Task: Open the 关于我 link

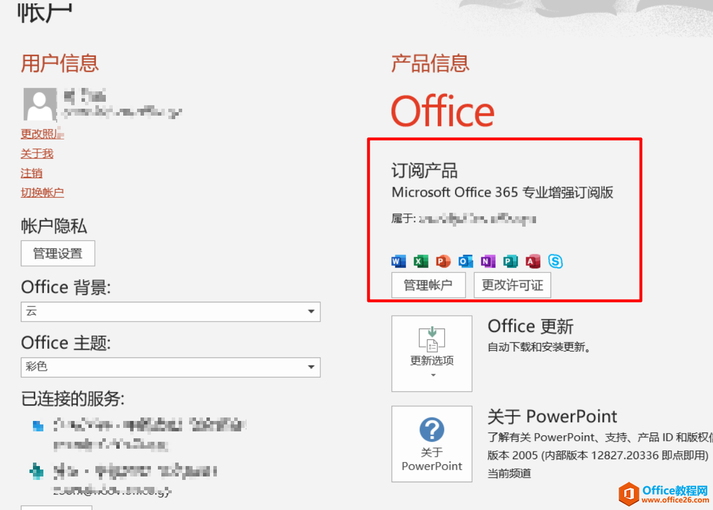Action: point(37,153)
